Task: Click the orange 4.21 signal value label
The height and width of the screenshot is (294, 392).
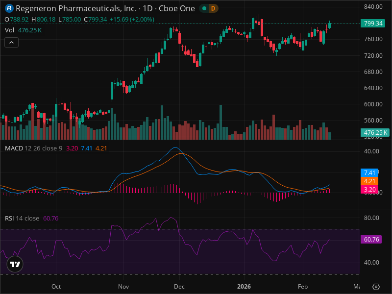Action: (369, 181)
